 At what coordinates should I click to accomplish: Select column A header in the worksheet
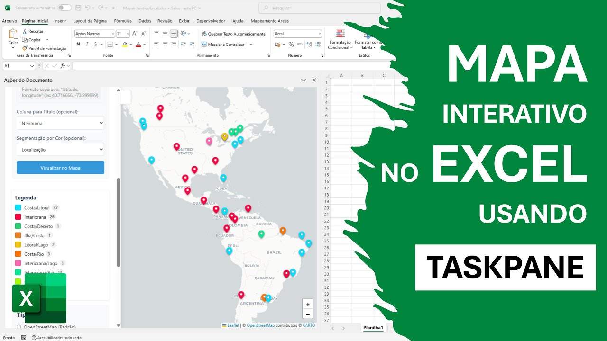coord(341,76)
